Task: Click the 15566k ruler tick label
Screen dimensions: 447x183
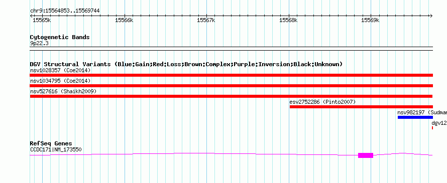Action: click(124, 20)
